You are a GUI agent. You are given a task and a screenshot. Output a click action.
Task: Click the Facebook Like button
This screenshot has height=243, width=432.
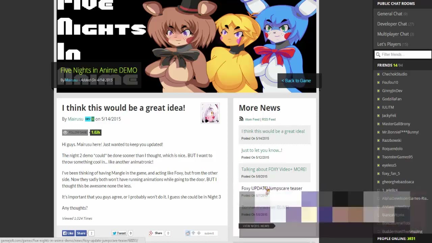tap(68, 233)
